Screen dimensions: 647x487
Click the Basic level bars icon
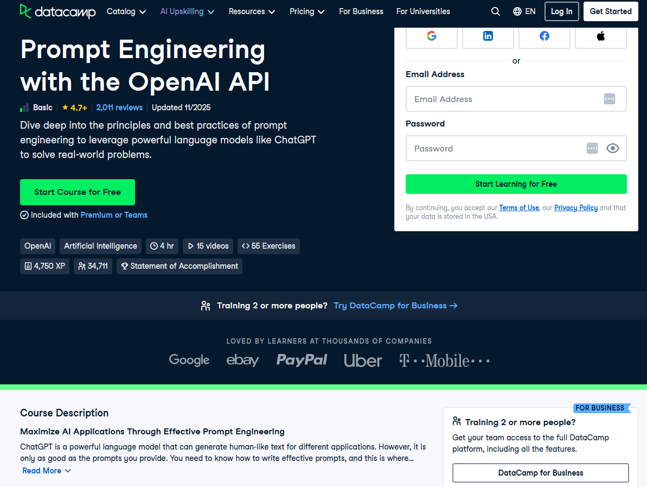coord(24,108)
